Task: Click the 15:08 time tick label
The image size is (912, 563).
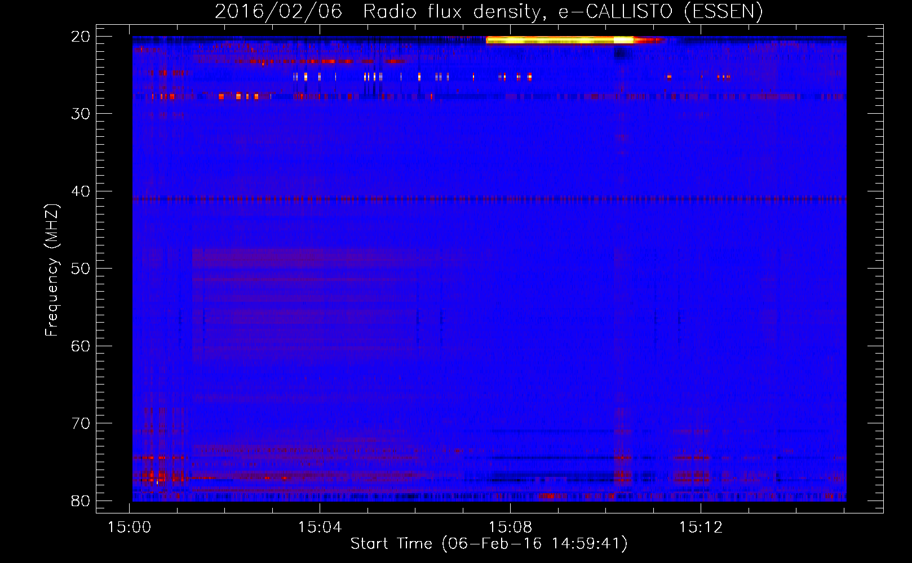Action: [x=510, y=528]
